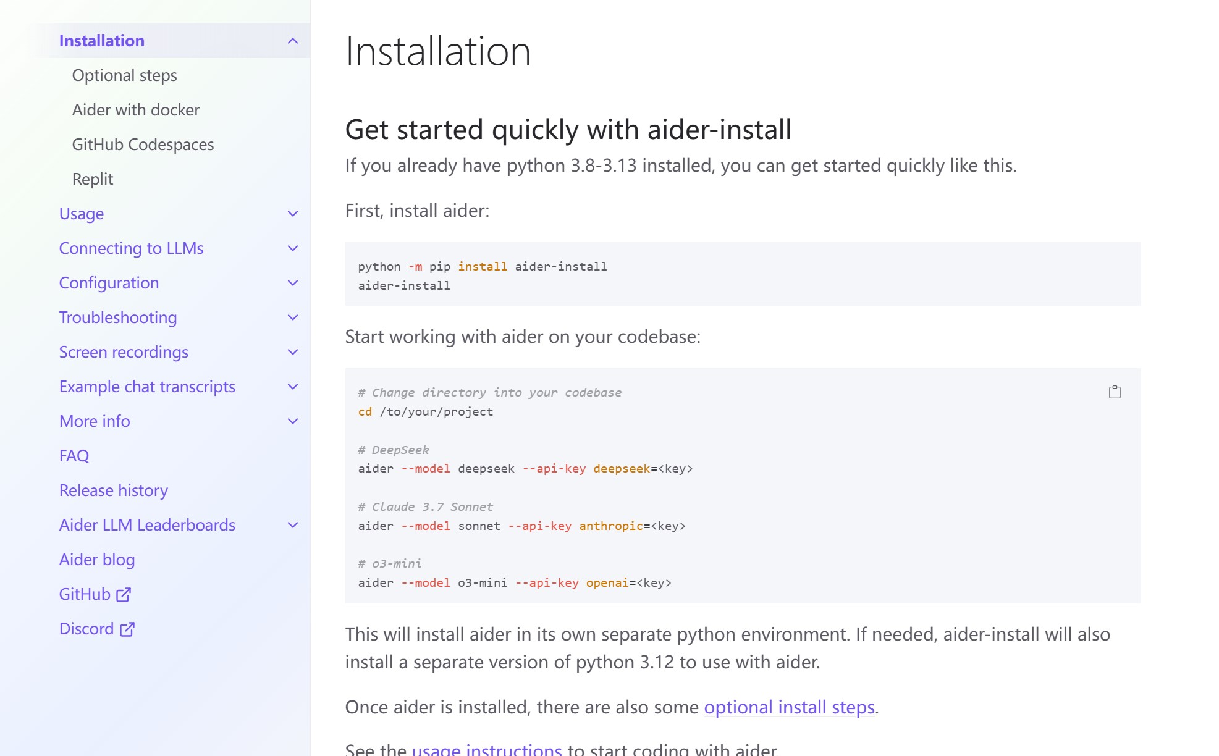Expand the Configuration section arrow

pos(293,283)
